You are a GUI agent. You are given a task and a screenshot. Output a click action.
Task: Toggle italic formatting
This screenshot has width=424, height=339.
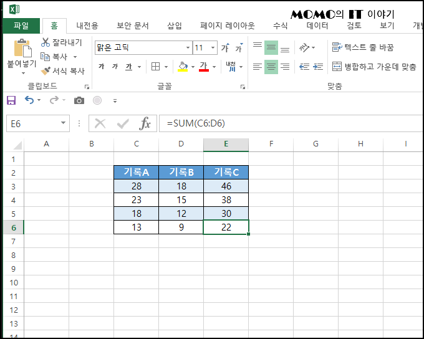click(x=115, y=66)
